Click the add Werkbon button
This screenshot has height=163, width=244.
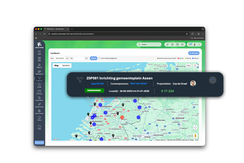point(194,53)
